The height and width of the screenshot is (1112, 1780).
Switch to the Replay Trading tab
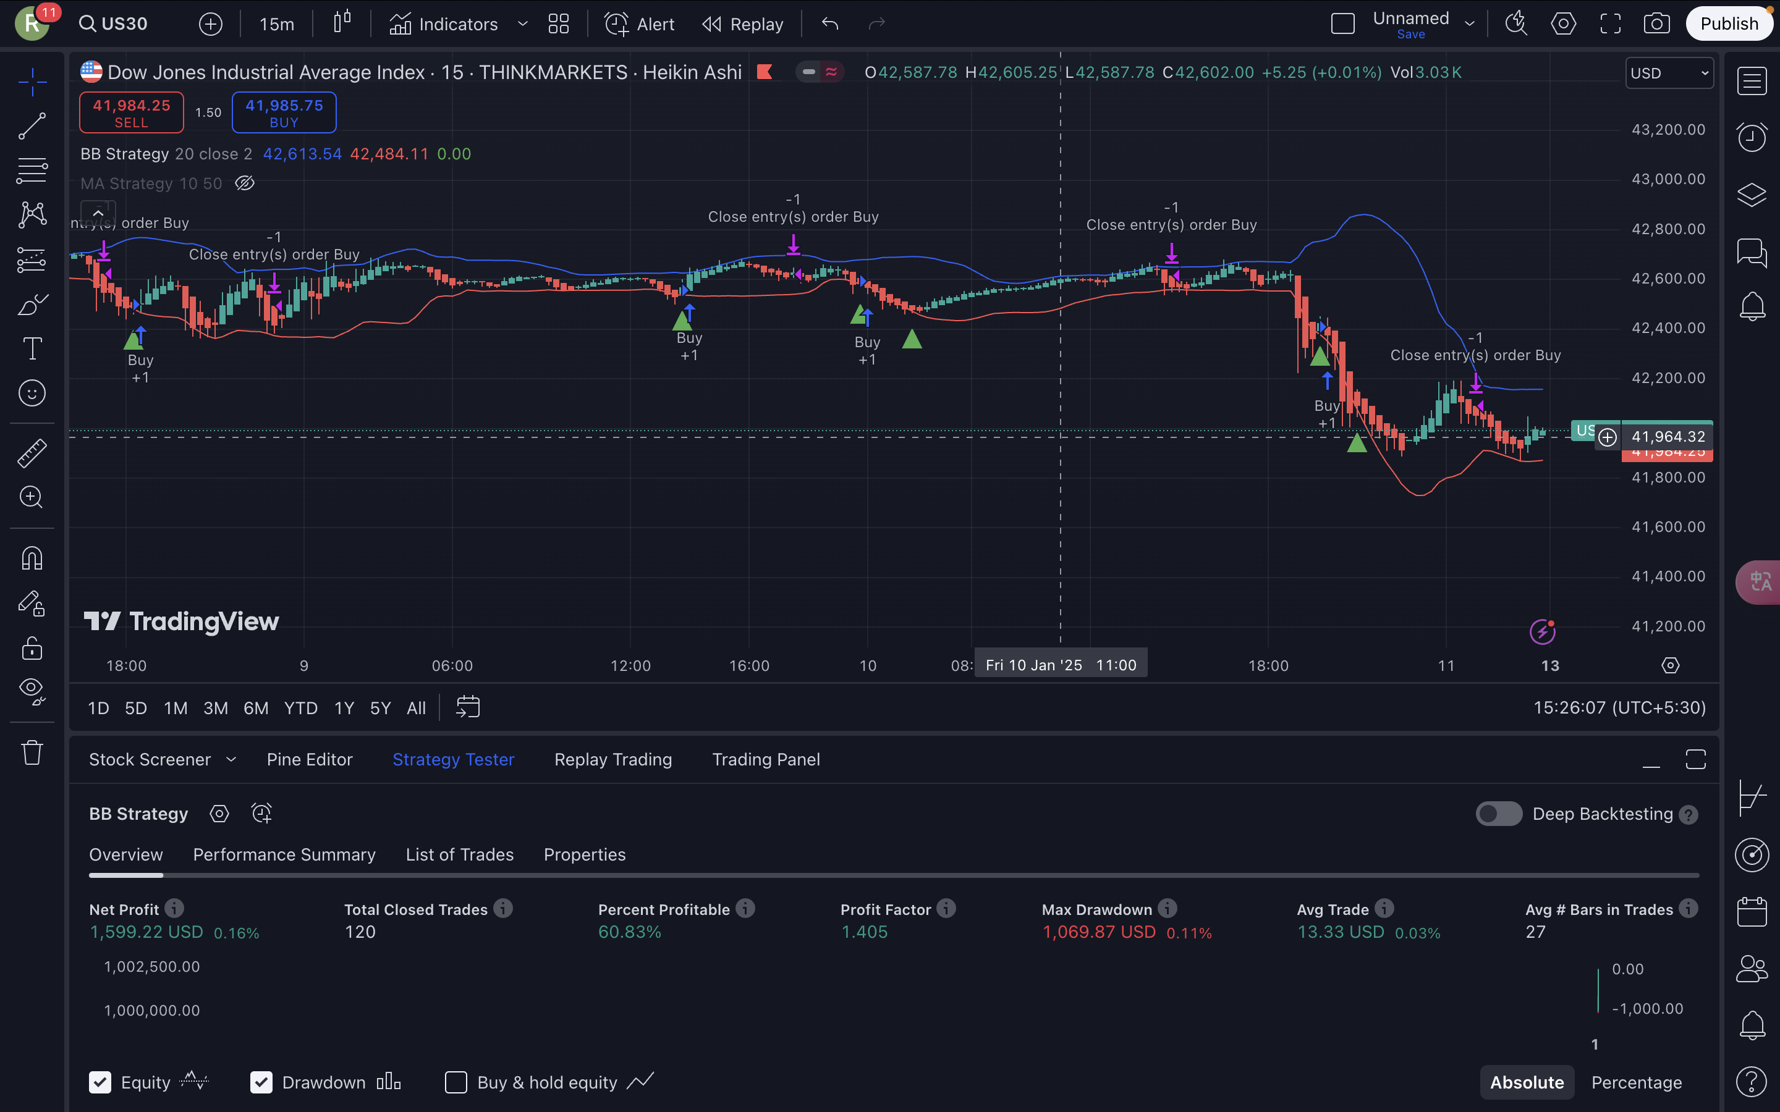pyautogui.click(x=612, y=759)
